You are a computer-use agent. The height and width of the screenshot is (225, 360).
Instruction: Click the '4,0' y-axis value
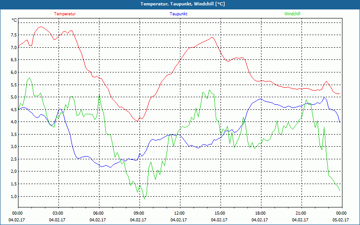(x=14, y=122)
